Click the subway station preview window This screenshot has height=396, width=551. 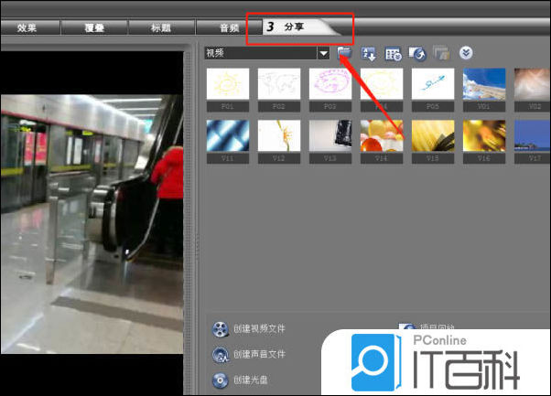92,224
